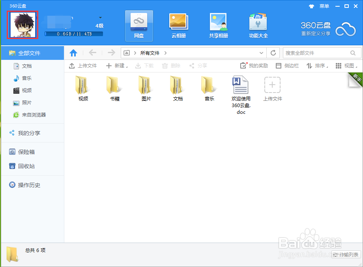
Task: Open the skin (shirt) icon
Action: click(x=312, y=6)
